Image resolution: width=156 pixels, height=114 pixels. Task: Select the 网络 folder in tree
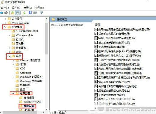(x=16, y=52)
